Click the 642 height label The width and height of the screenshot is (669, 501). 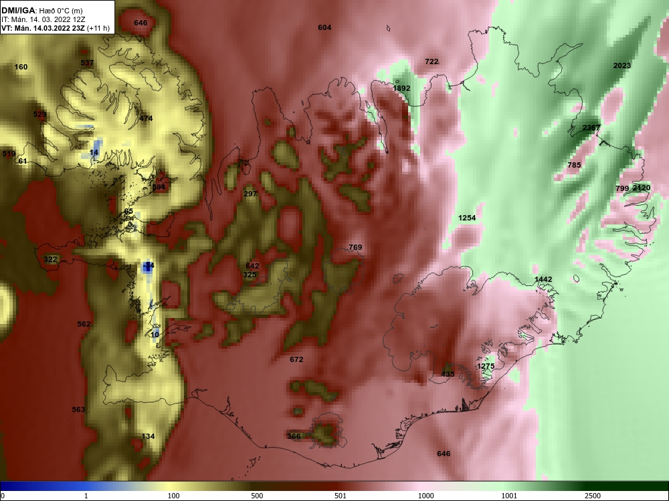click(x=252, y=266)
